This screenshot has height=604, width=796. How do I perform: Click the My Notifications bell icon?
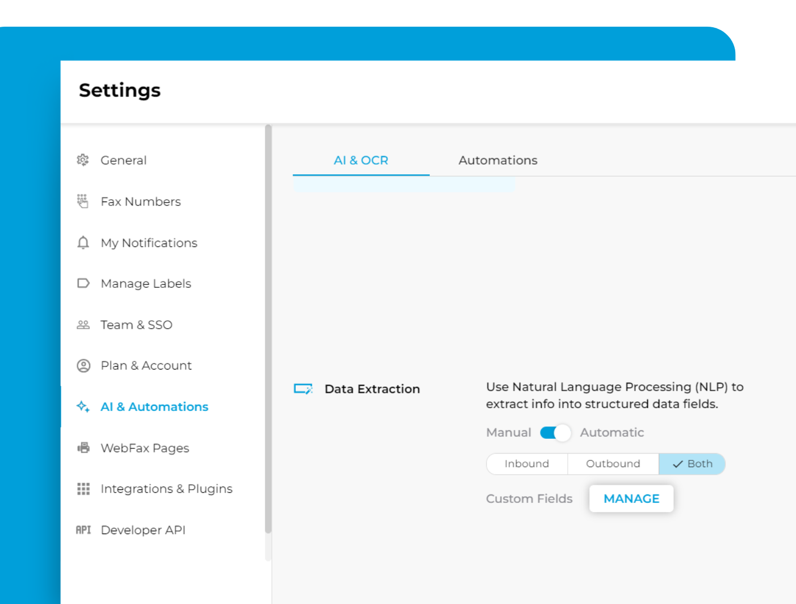(83, 243)
